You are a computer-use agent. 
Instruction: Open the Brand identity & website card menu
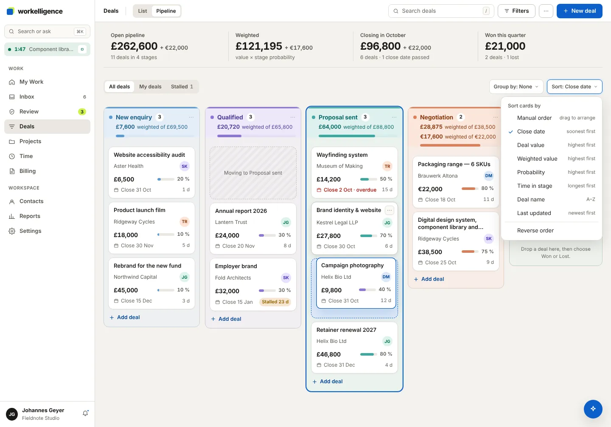[390, 210]
